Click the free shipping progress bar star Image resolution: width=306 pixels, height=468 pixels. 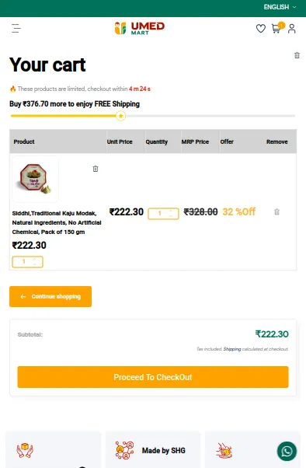121,116
